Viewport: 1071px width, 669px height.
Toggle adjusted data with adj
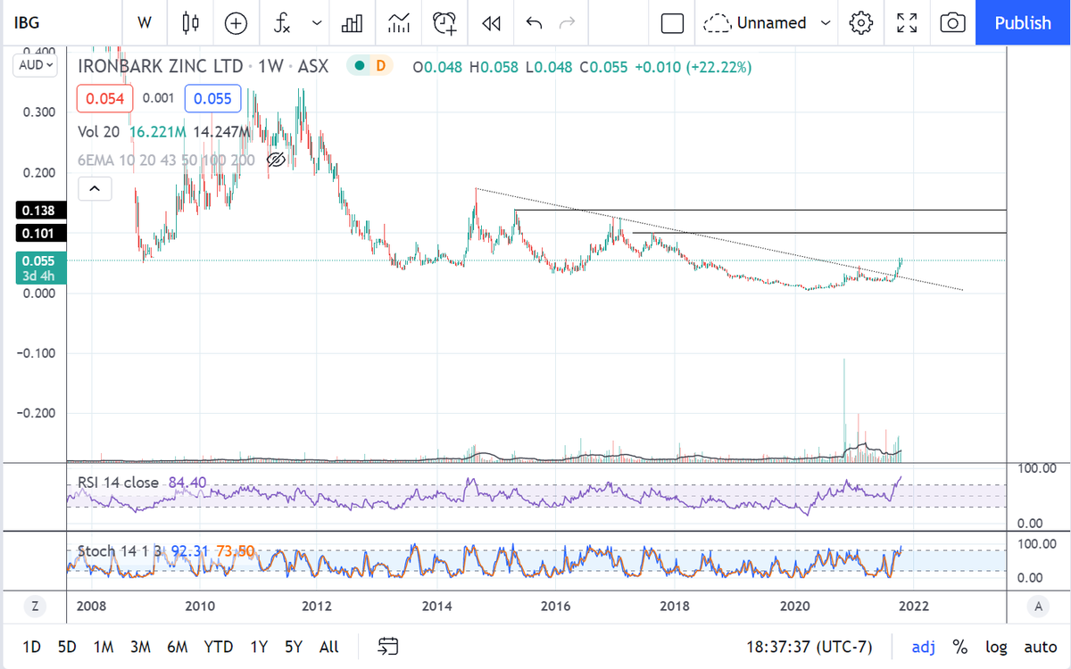pos(924,647)
